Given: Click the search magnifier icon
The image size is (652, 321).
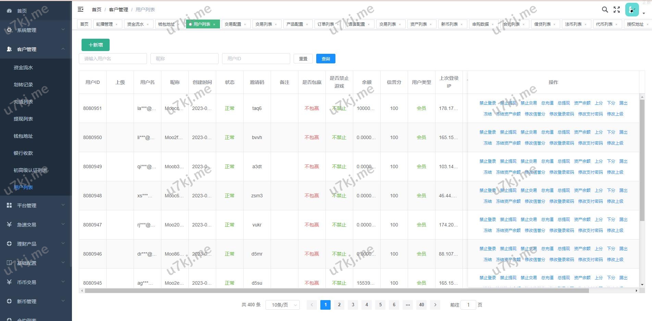Looking at the screenshot, I should pos(605,10).
